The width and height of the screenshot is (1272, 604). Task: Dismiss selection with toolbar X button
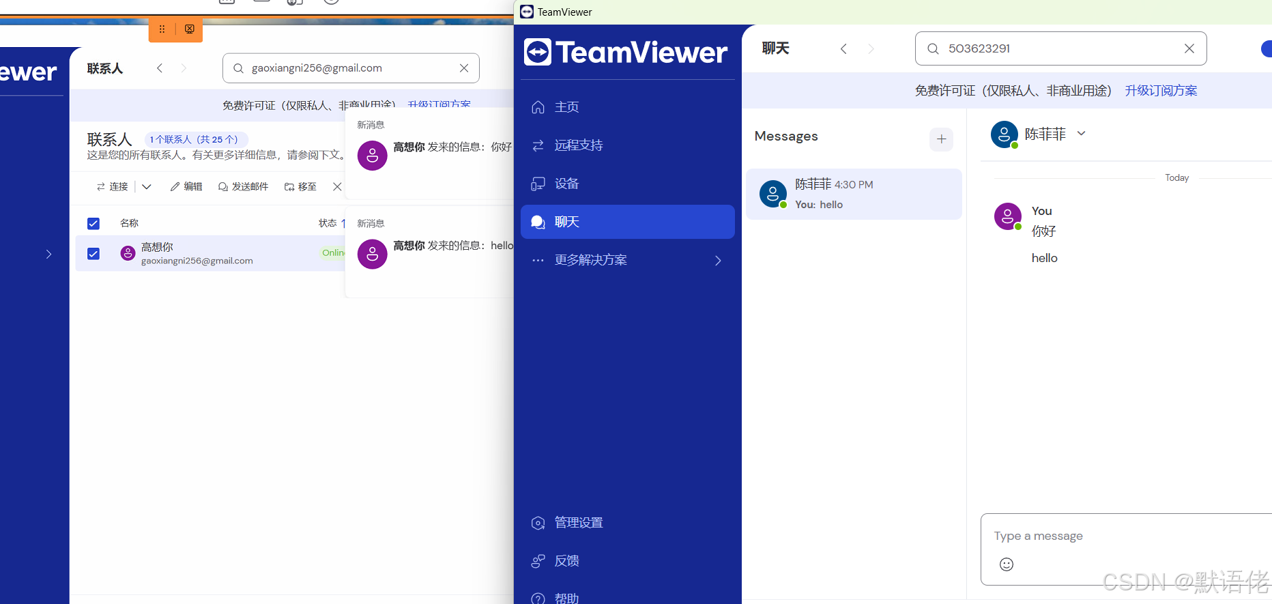pyautogui.click(x=337, y=186)
